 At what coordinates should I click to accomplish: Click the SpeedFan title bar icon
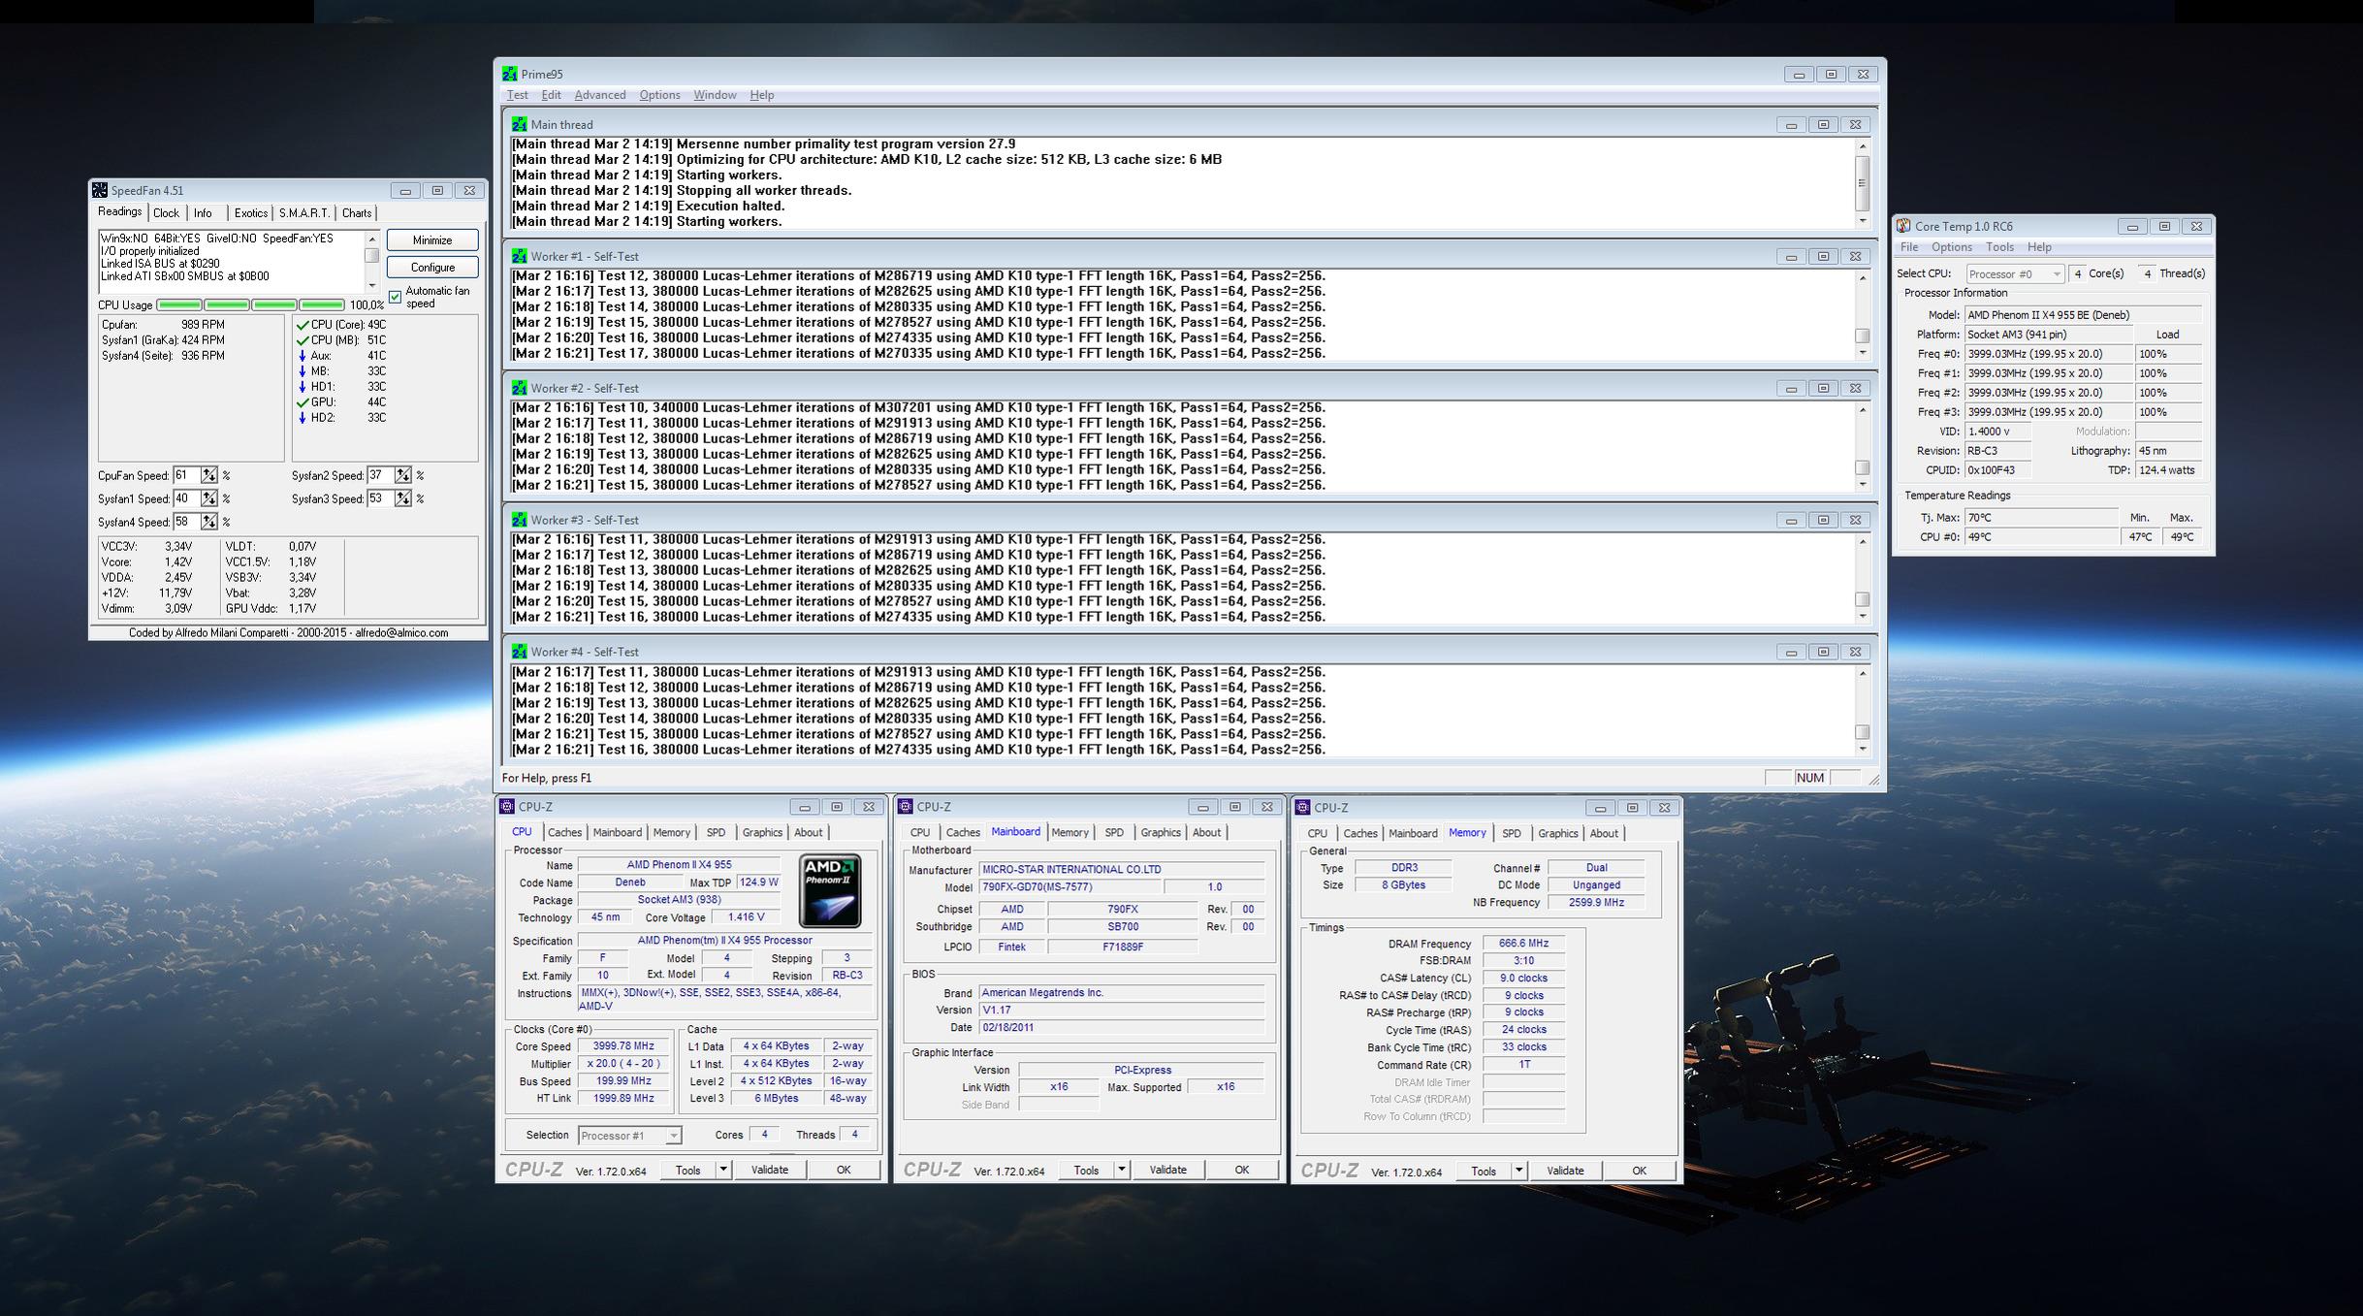(99, 190)
